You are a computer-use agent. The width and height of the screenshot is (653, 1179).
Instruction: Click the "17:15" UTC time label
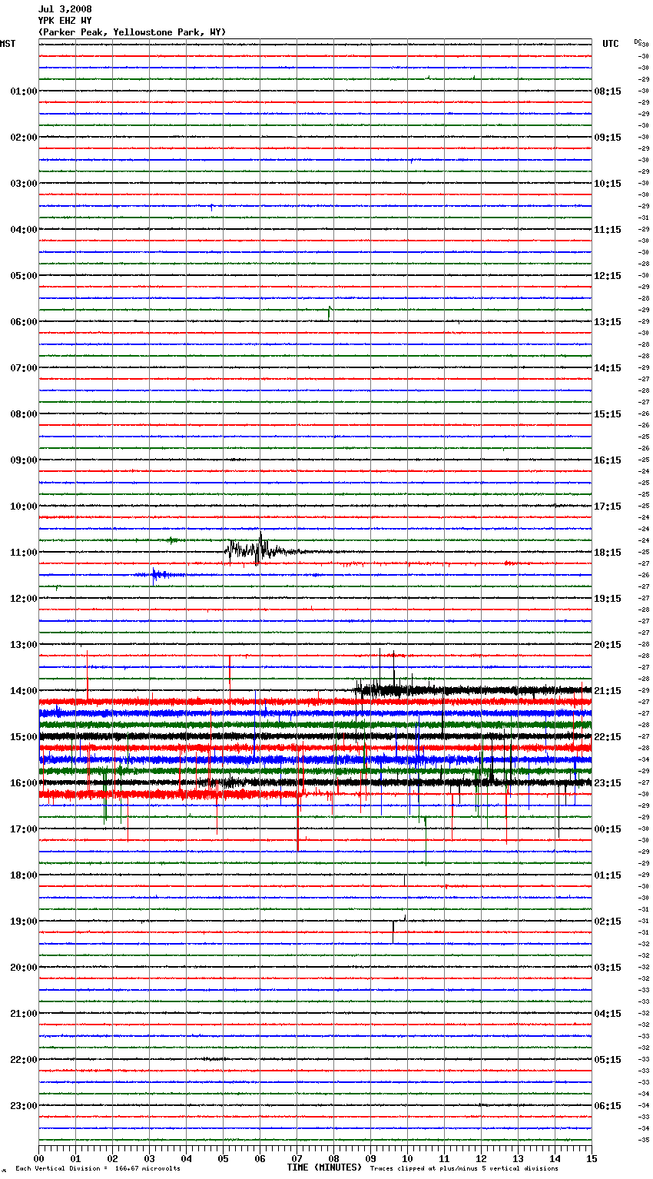tap(608, 506)
